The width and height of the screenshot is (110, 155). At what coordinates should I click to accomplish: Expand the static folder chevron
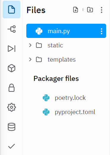30,45
